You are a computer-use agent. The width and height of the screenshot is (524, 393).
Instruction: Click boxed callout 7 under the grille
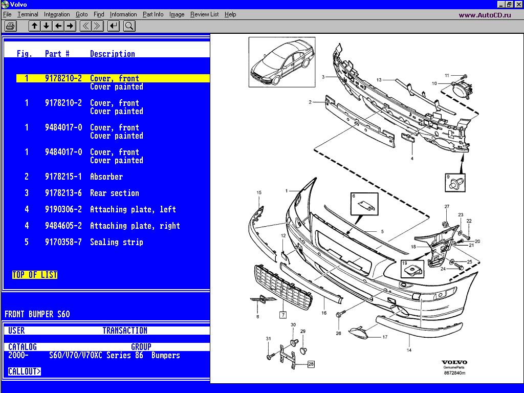tap(283, 315)
